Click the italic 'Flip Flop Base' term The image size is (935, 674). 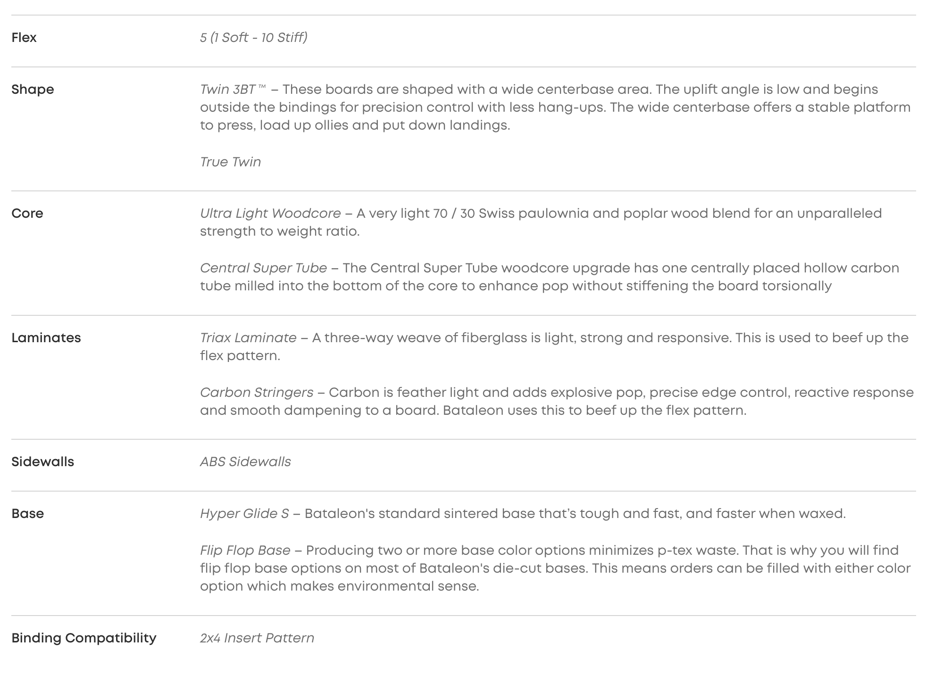(x=245, y=551)
